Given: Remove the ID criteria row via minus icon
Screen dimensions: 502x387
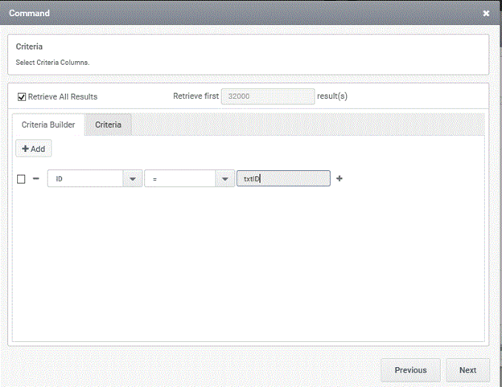Looking at the screenshot, I should pyautogui.click(x=36, y=178).
